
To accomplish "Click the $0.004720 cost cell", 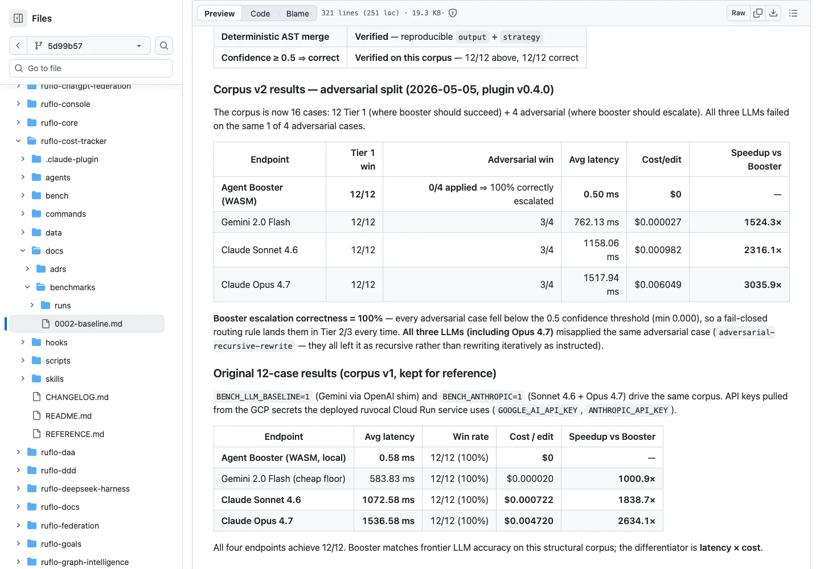I will click(x=528, y=521).
